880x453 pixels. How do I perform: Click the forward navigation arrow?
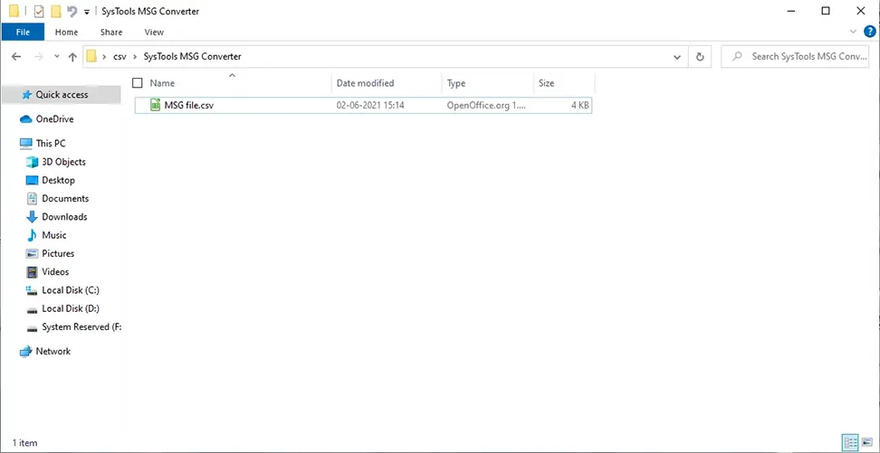tap(38, 57)
